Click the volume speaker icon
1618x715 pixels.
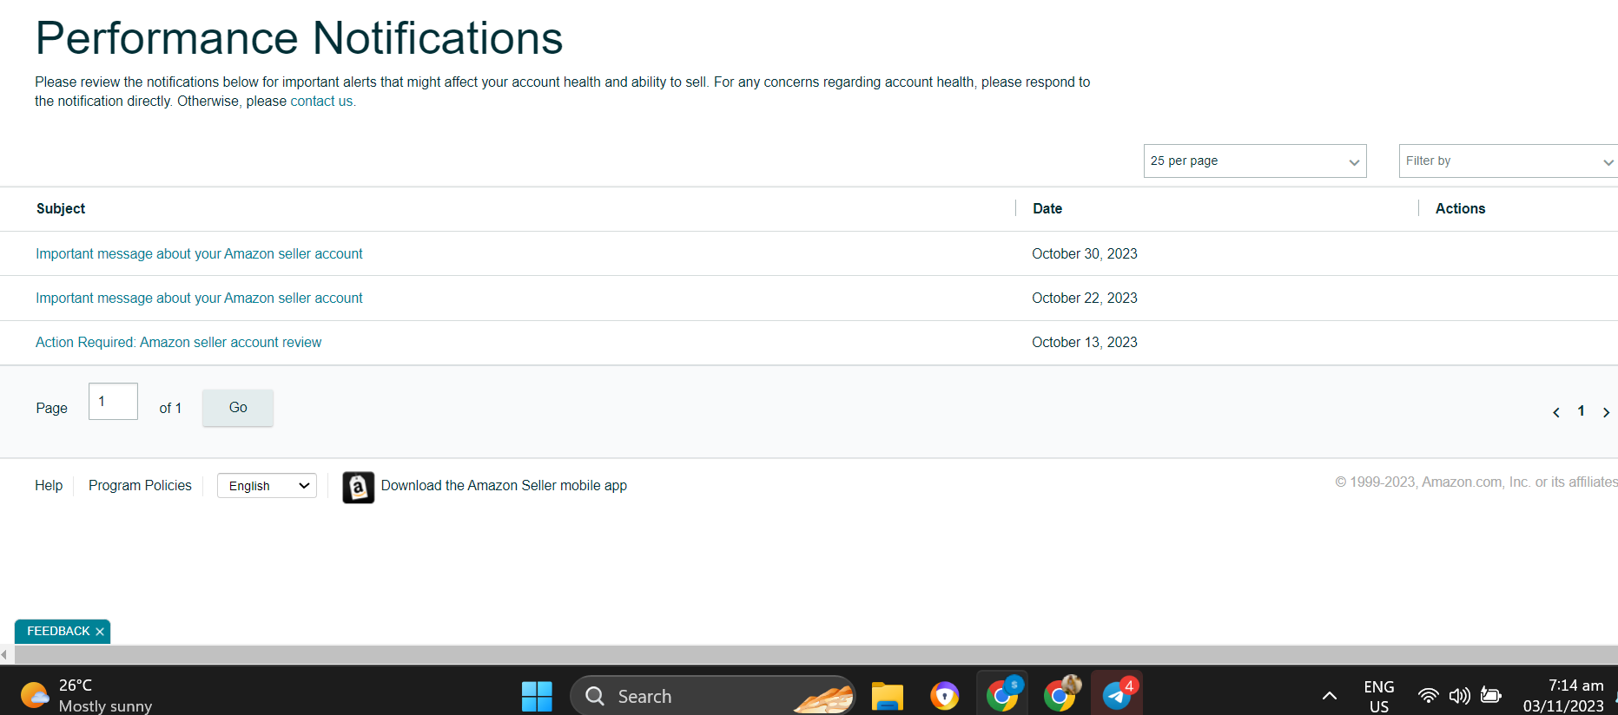coord(1459,695)
